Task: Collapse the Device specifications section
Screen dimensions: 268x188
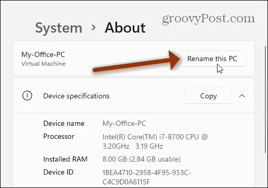Action: 242,96
